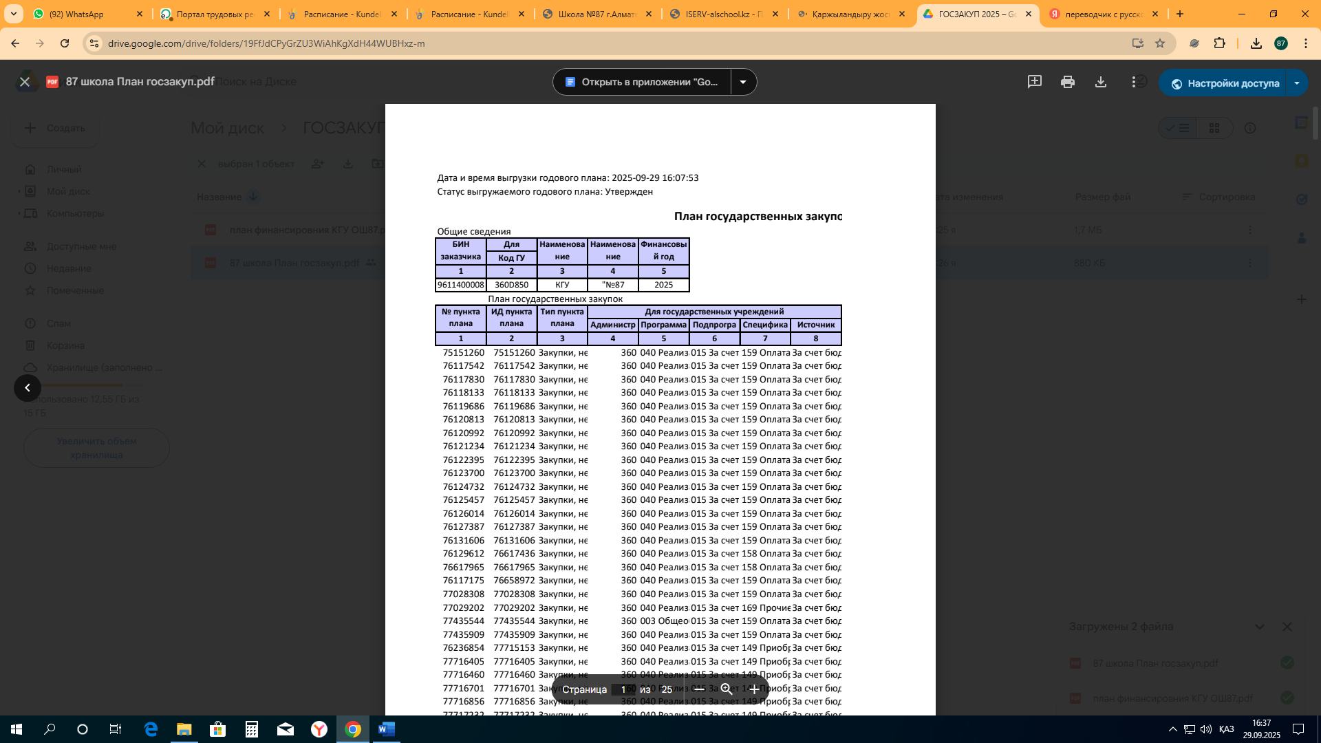Click the Настройки доступа share button
This screenshot has width=1321, height=743.
pyautogui.click(x=1223, y=83)
